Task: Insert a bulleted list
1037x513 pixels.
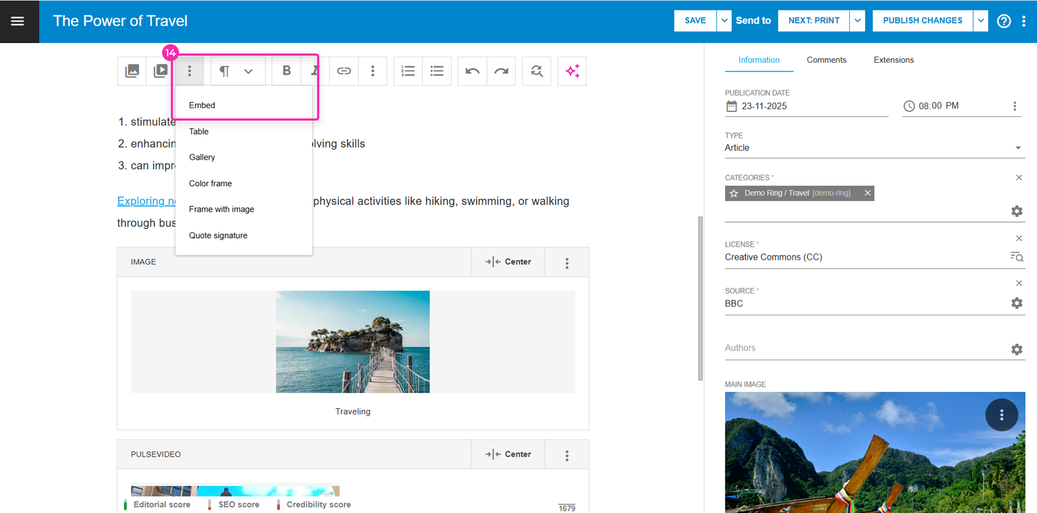Action: [437, 71]
